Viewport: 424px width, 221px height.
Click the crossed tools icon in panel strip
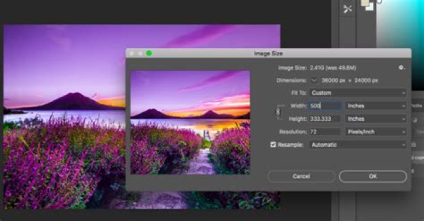[347, 9]
